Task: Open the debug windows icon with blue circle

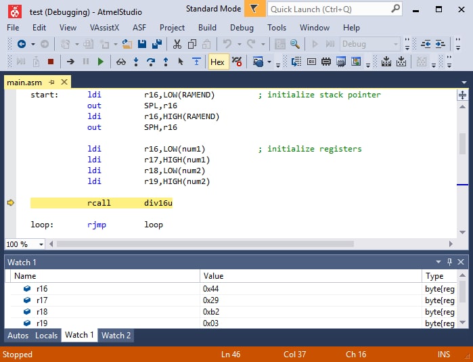Action: 258,62
